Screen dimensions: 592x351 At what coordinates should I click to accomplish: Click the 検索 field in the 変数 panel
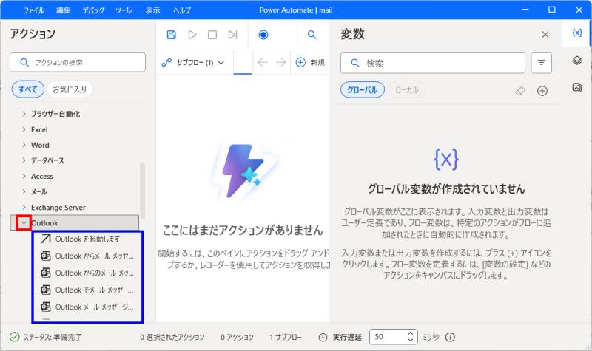click(433, 63)
